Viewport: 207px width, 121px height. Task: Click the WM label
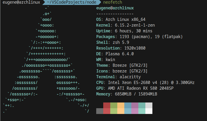pyautogui.click(x=99, y=59)
